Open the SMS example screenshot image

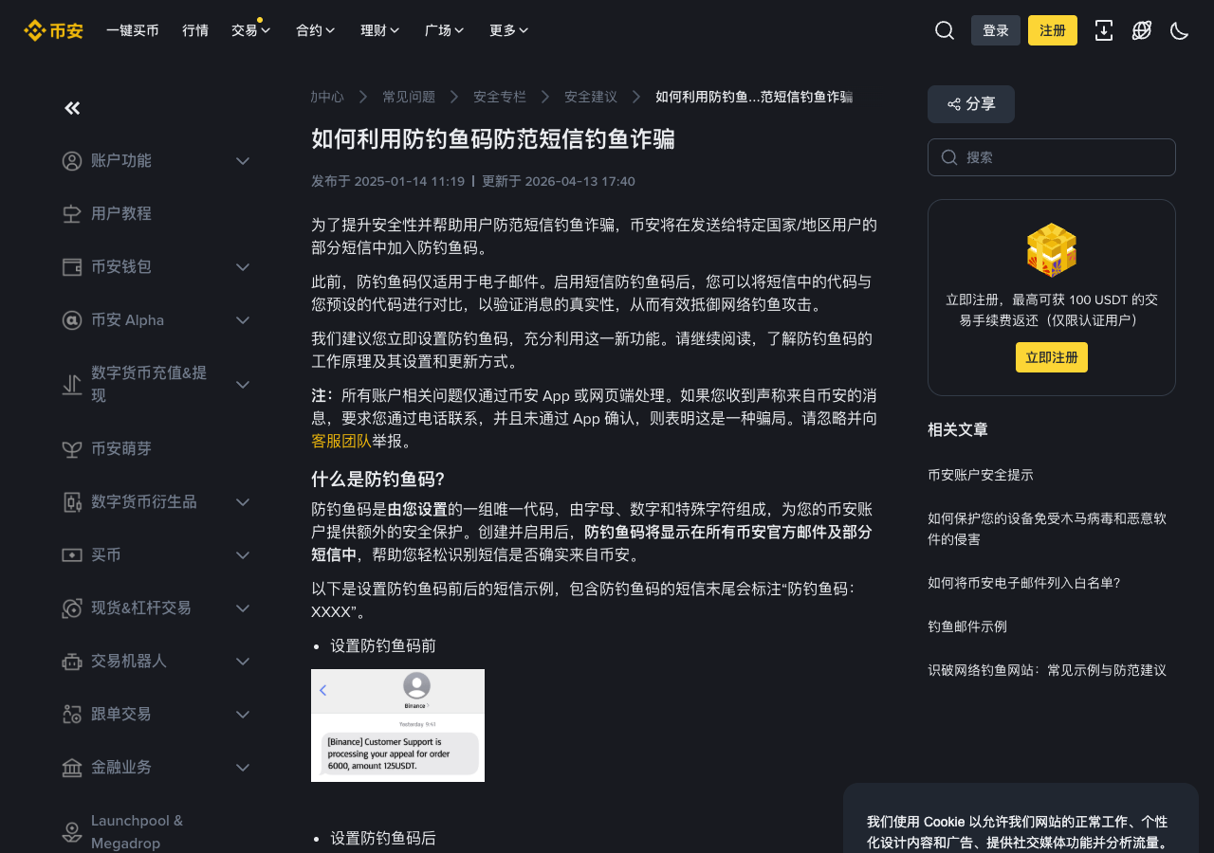point(397,725)
